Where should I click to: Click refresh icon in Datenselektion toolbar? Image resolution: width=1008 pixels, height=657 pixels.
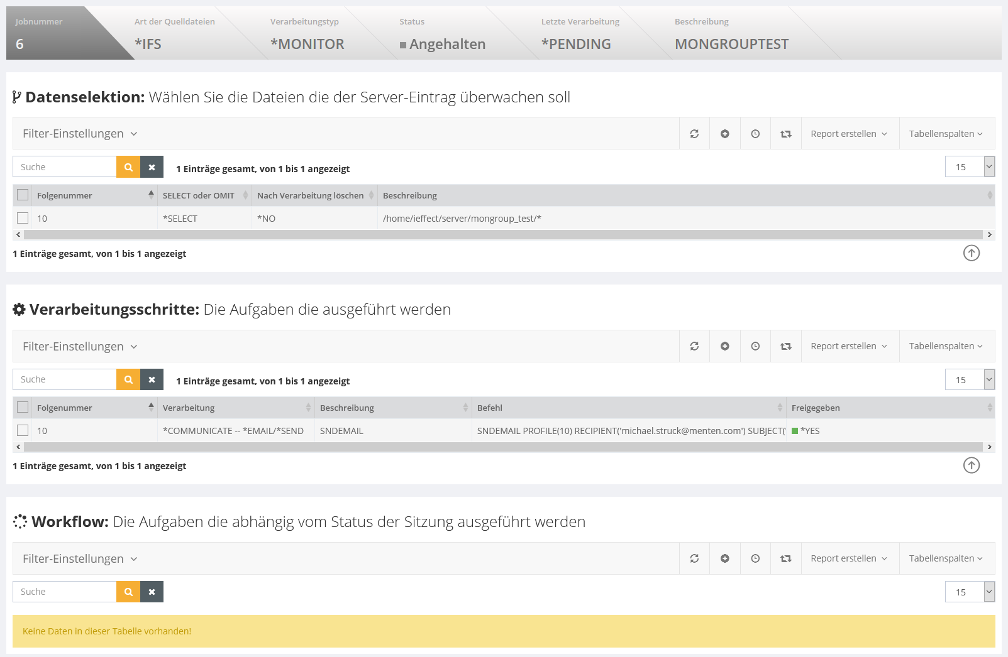click(x=694, y=134)
